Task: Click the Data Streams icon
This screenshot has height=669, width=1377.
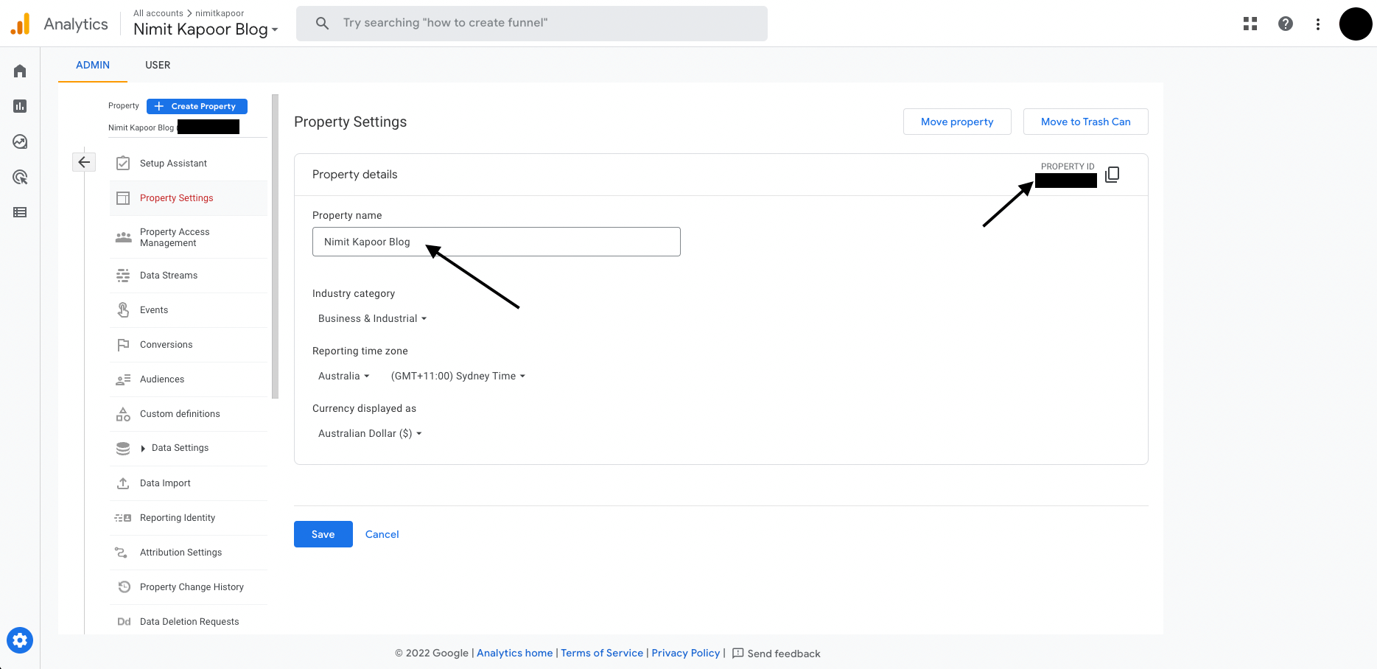Action: tap(123, 276)
